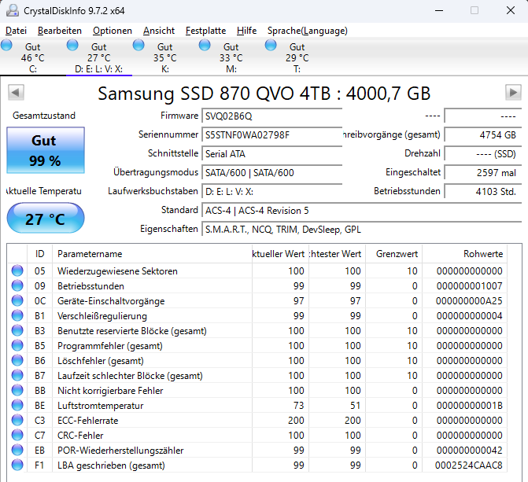This screenshot has height=482, width=528.
Task: Open the Datei menu
Action: click(16, 31)
